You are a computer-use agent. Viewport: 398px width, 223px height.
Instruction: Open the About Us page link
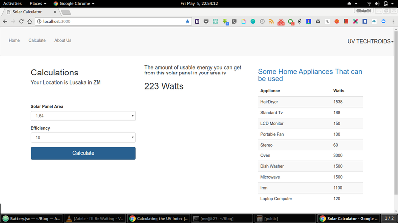(63, 40)
